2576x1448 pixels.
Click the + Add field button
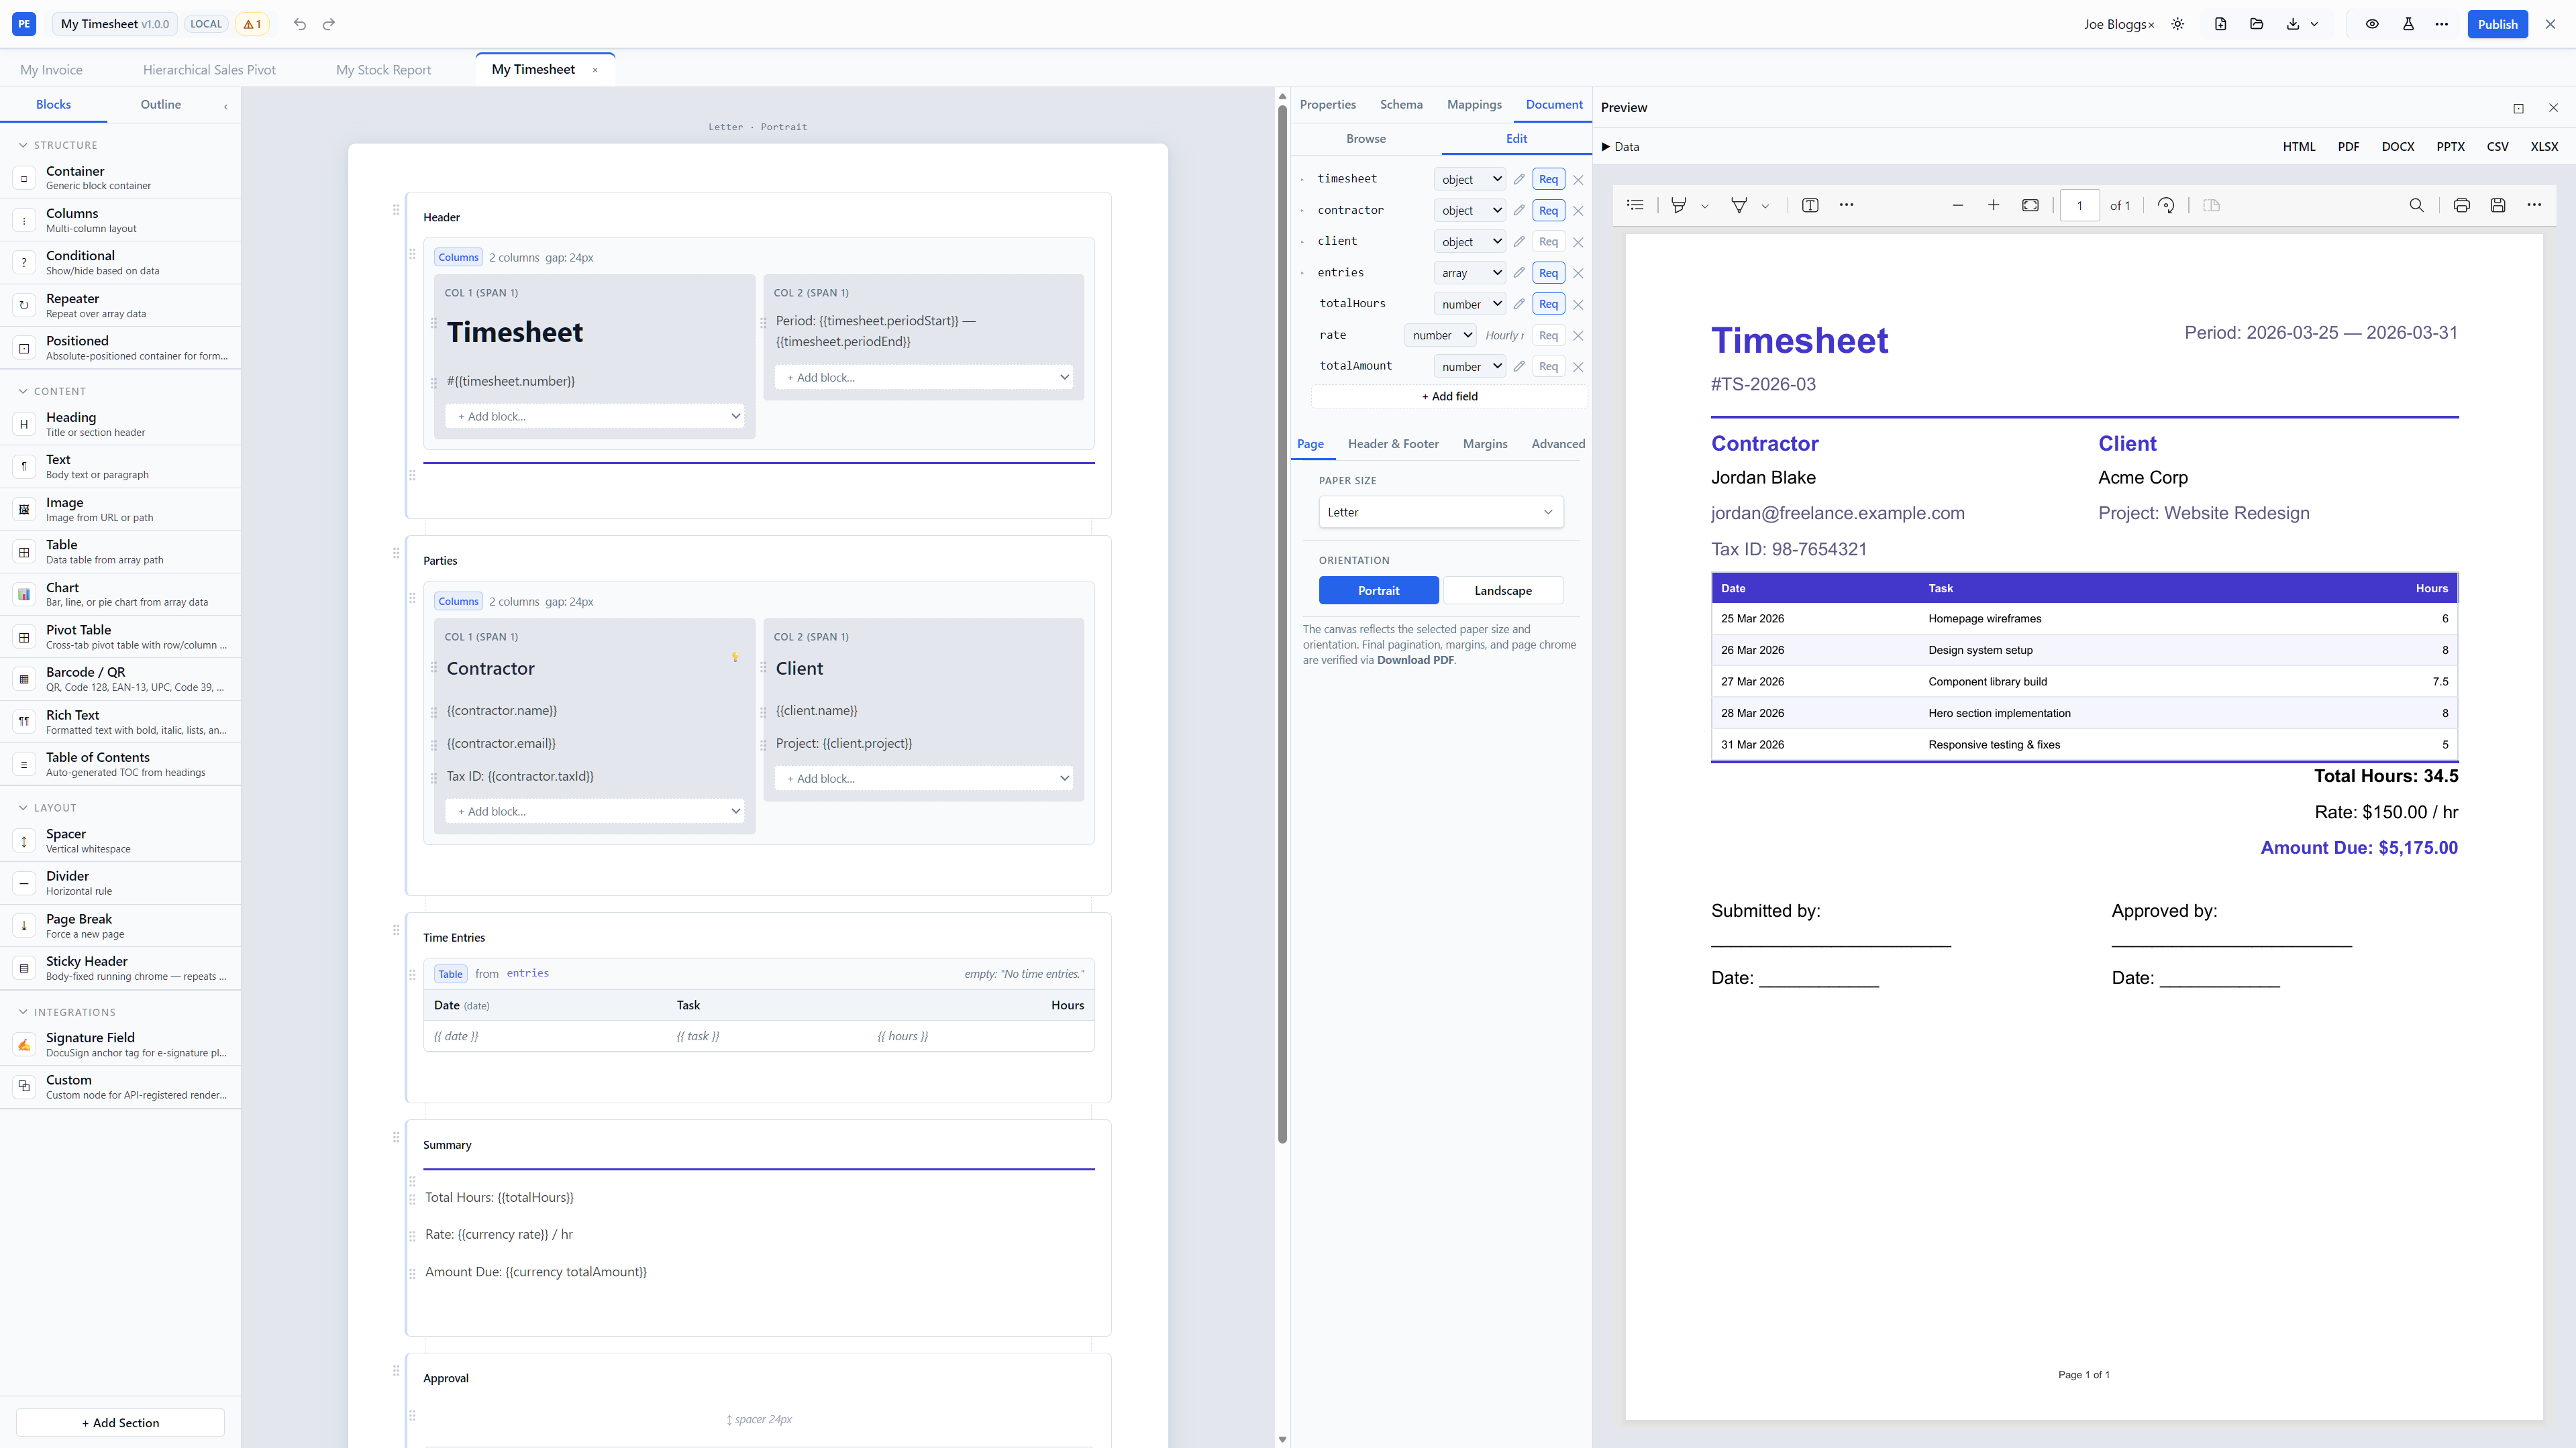click(x=1448, y=396)
